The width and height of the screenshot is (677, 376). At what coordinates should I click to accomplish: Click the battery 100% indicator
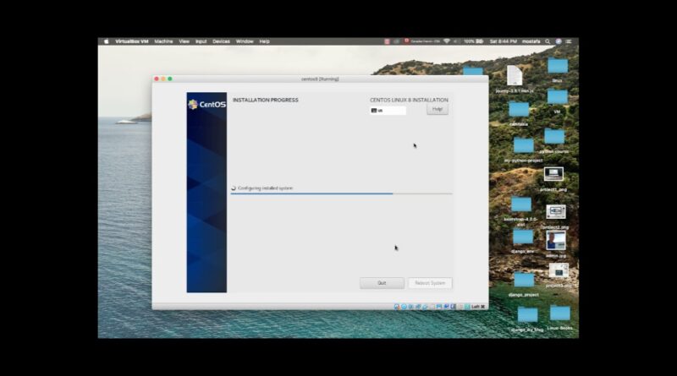[474, 41]
